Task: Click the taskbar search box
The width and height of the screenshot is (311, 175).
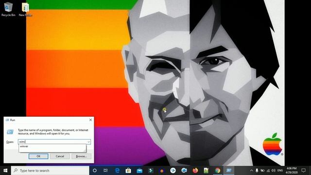Action: (x=50, y=171)
